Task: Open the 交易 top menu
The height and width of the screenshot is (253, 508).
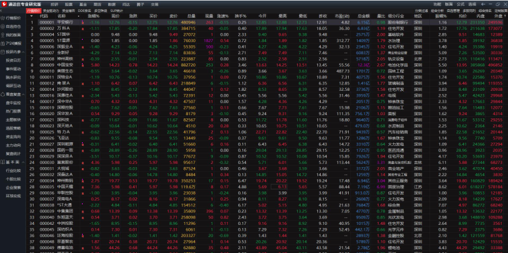Action: coord(154,4)
